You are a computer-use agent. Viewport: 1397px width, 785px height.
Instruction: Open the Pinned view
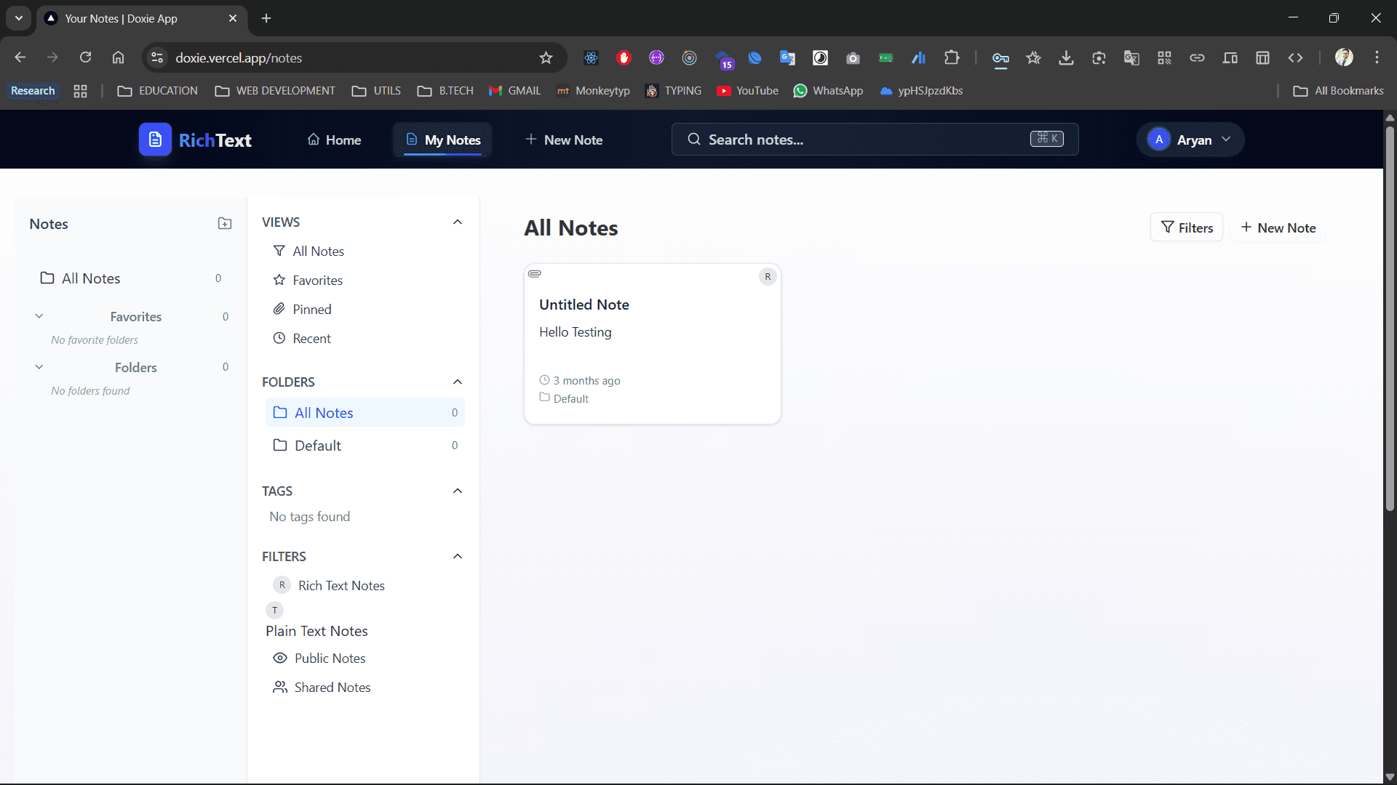[x=311, y=310]
